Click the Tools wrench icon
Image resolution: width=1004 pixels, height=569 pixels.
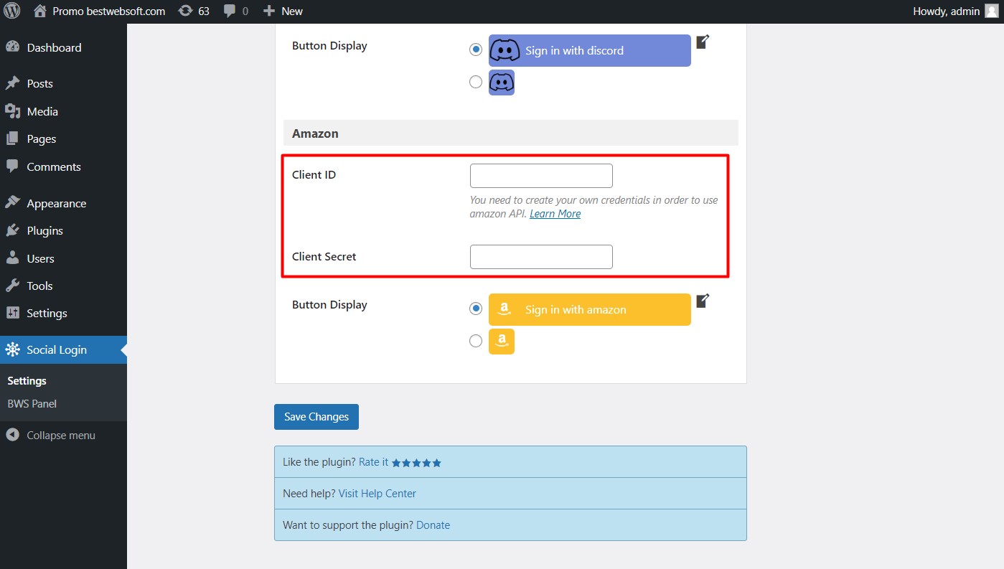[12, 286]
